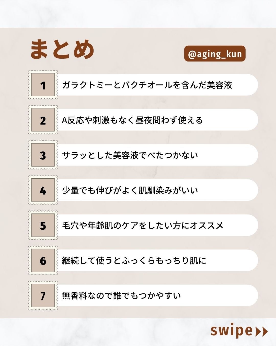Click the number 1 stamp icon
Screen dimensions: 276x346
click(x=43, y=85)
